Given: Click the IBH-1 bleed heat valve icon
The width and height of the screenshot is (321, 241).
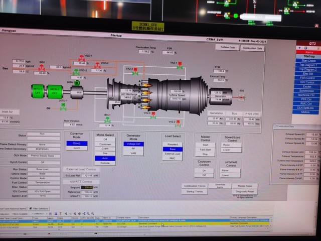Looking at the screenshot, I should click(x=107, y=120).
